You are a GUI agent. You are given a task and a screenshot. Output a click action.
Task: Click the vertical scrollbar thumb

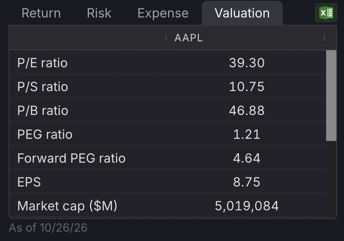[x=331, y=95]
